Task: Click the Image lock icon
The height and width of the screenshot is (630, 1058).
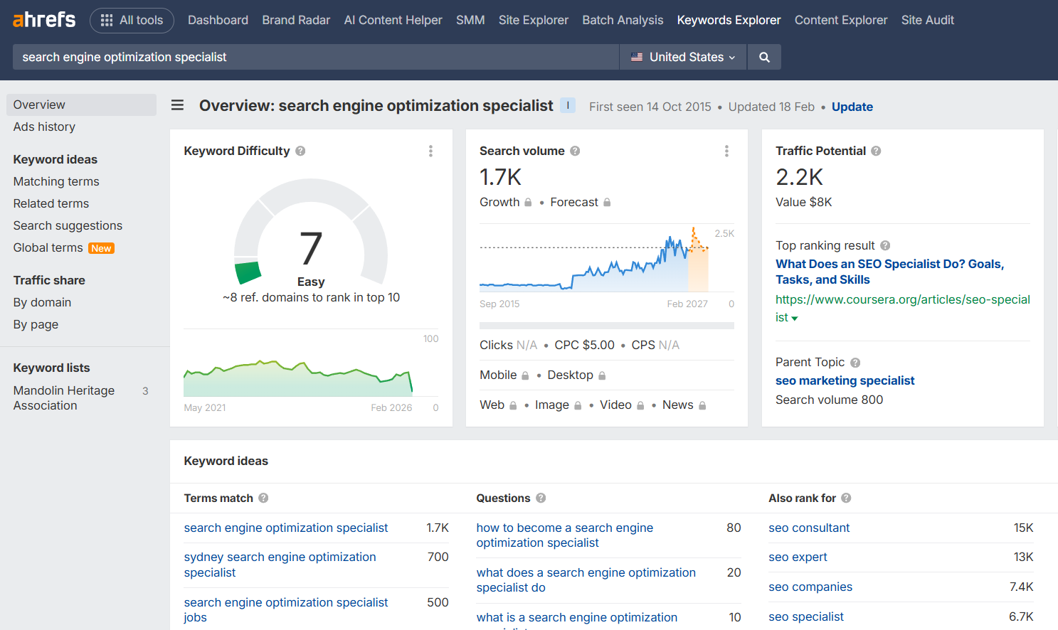Action: 578,405
